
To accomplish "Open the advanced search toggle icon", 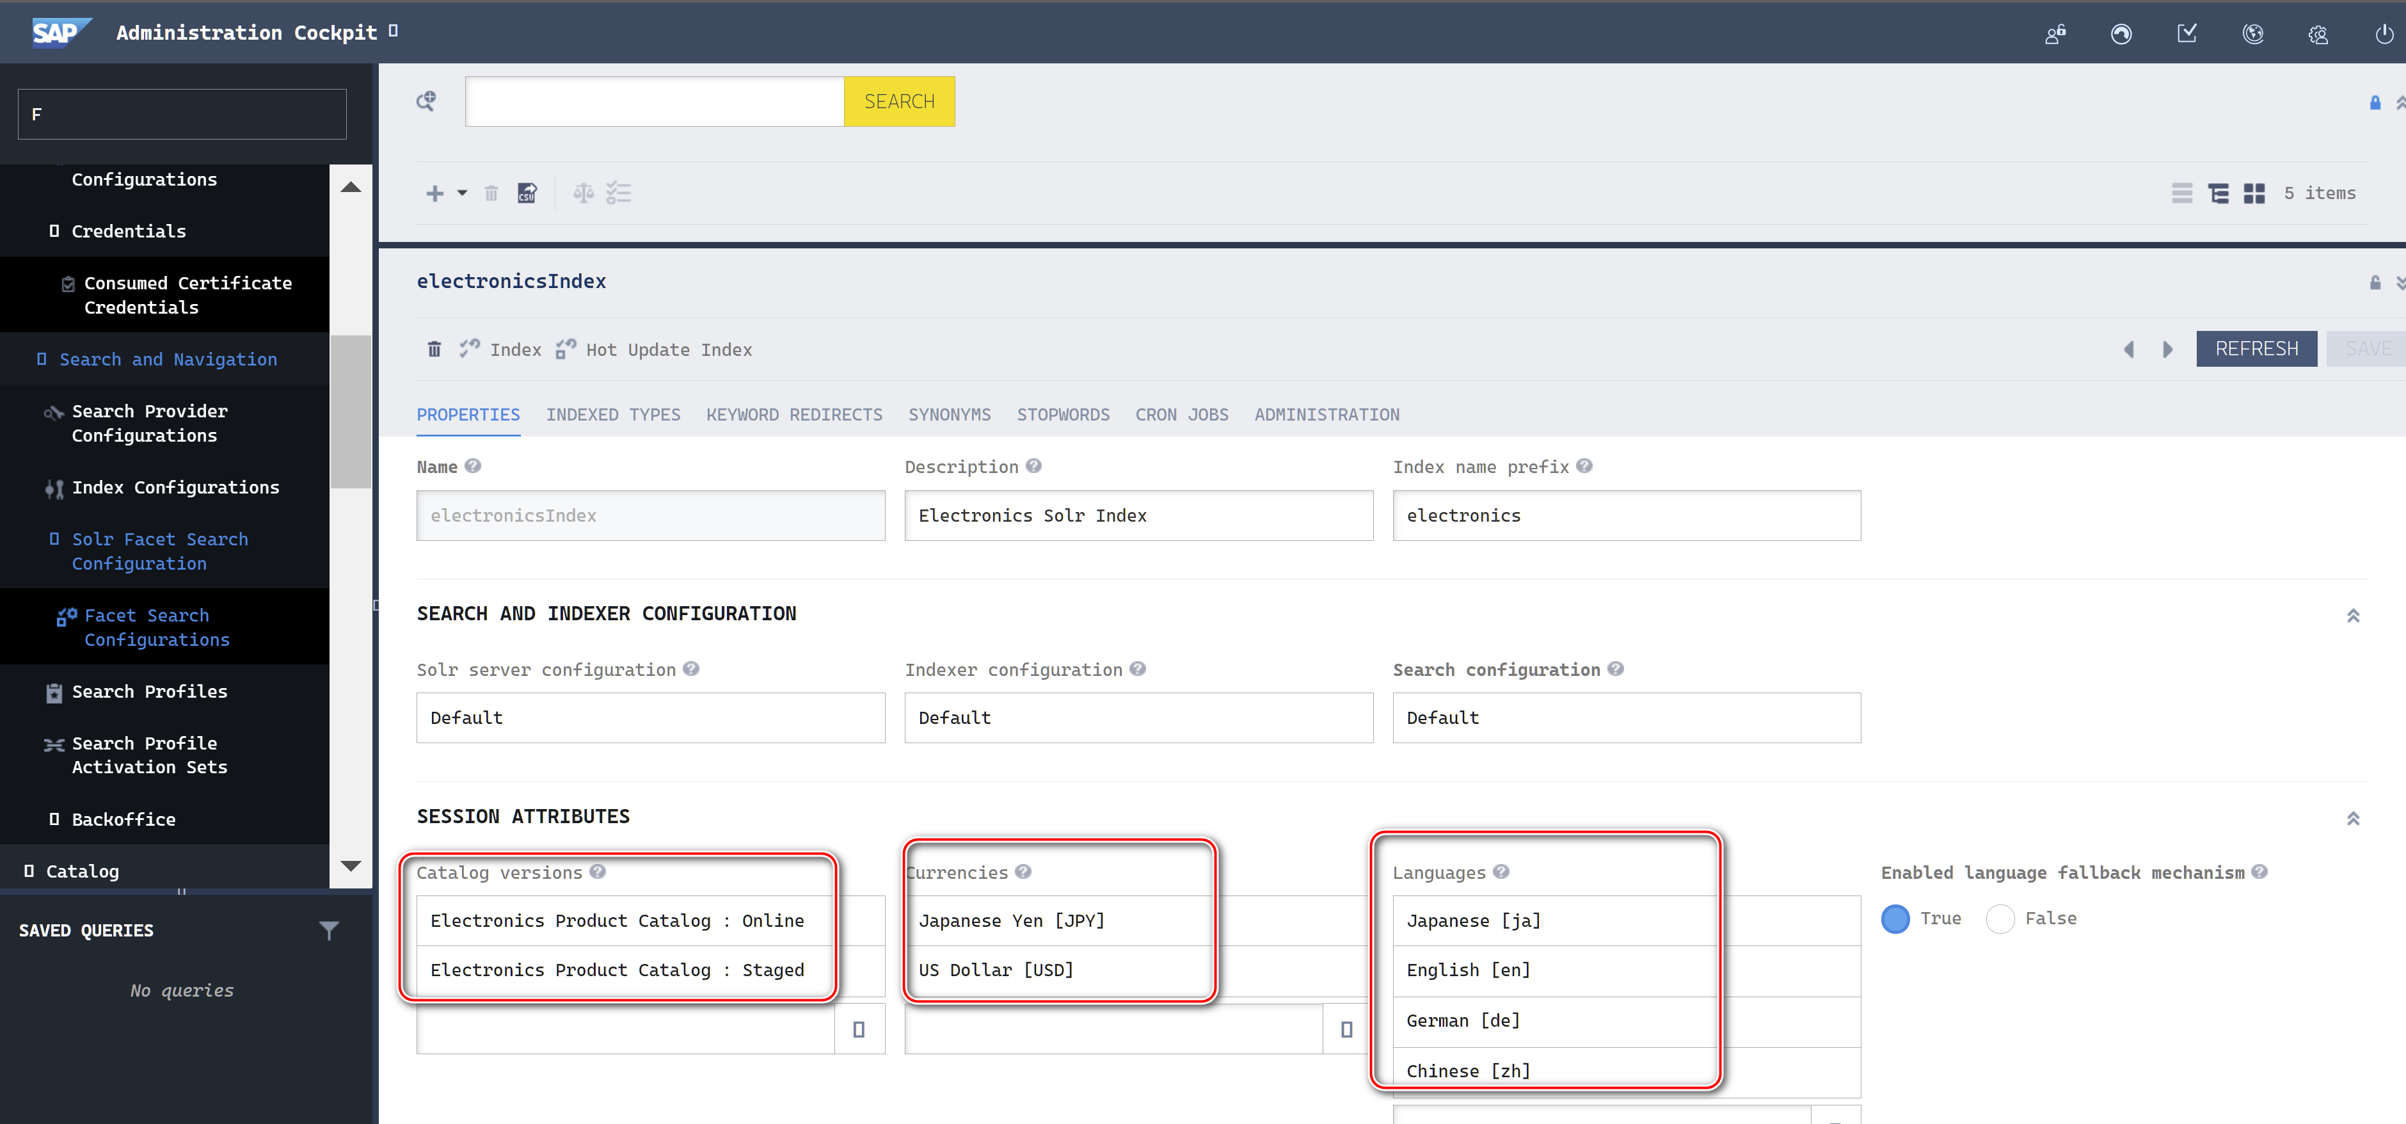I will tap(426, 101).
